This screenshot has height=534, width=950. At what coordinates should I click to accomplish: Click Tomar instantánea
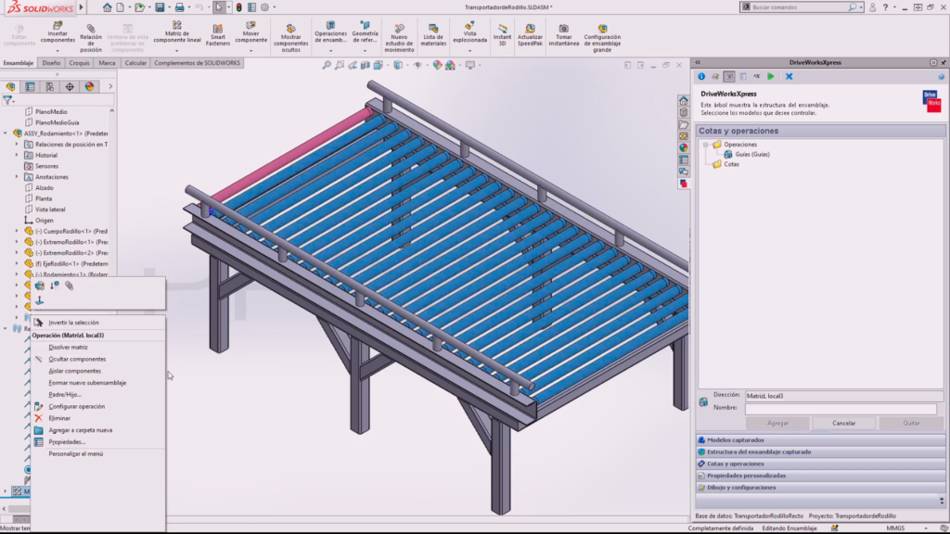coord(564,36)
